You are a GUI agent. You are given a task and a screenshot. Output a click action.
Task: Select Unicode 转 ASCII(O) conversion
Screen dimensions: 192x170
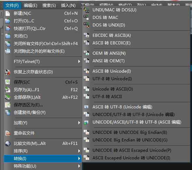coord(136,89)
